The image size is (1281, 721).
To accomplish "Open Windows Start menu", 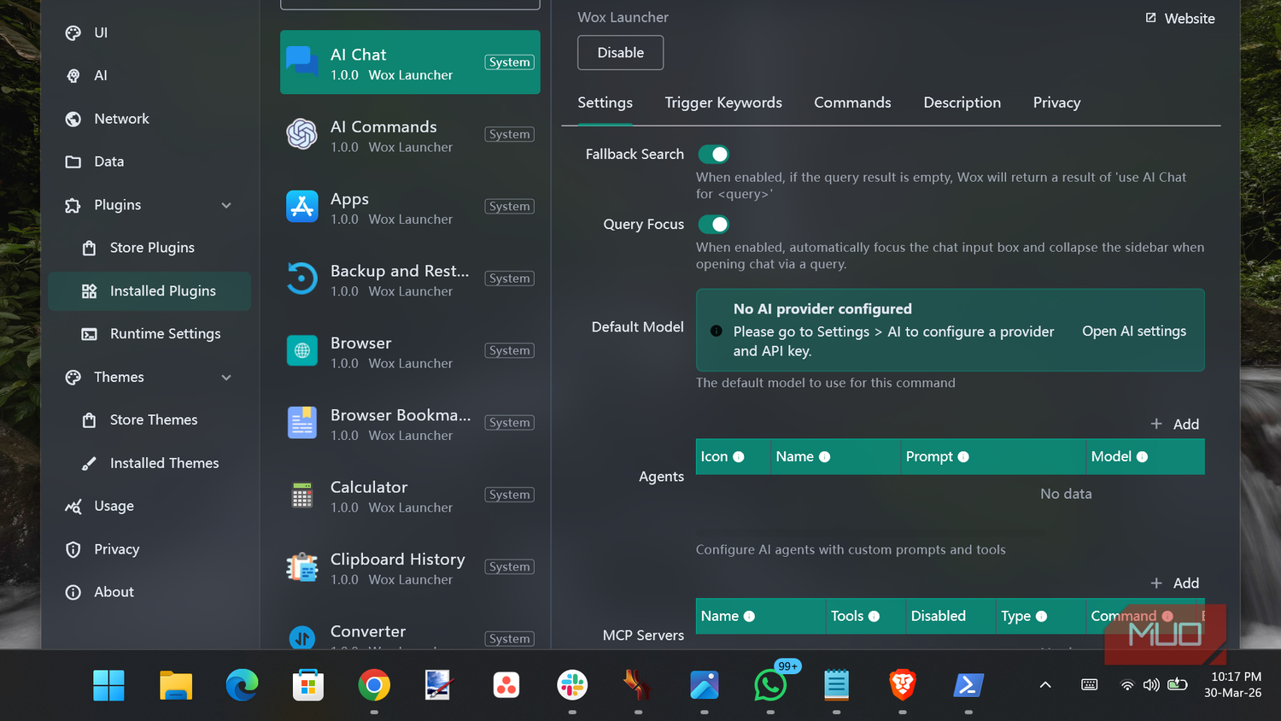I will click(x=108, y=685).
